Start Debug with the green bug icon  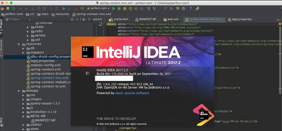pyautogui.click(x=119, y=9)
